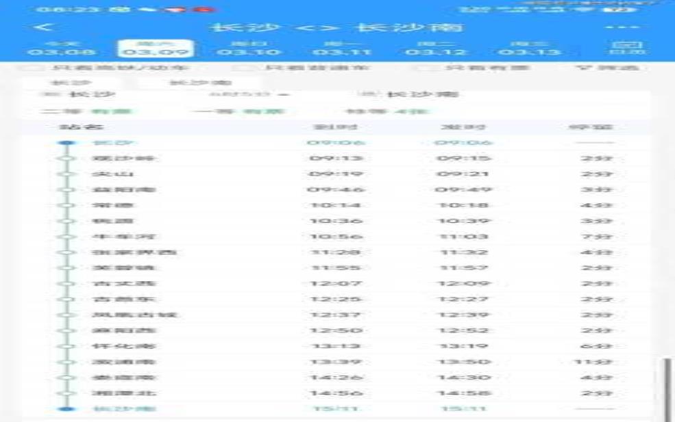This screenshot has height=422, width=675.
Task: Click the destination 长沙南 timeline node
Action: [66, 409]
